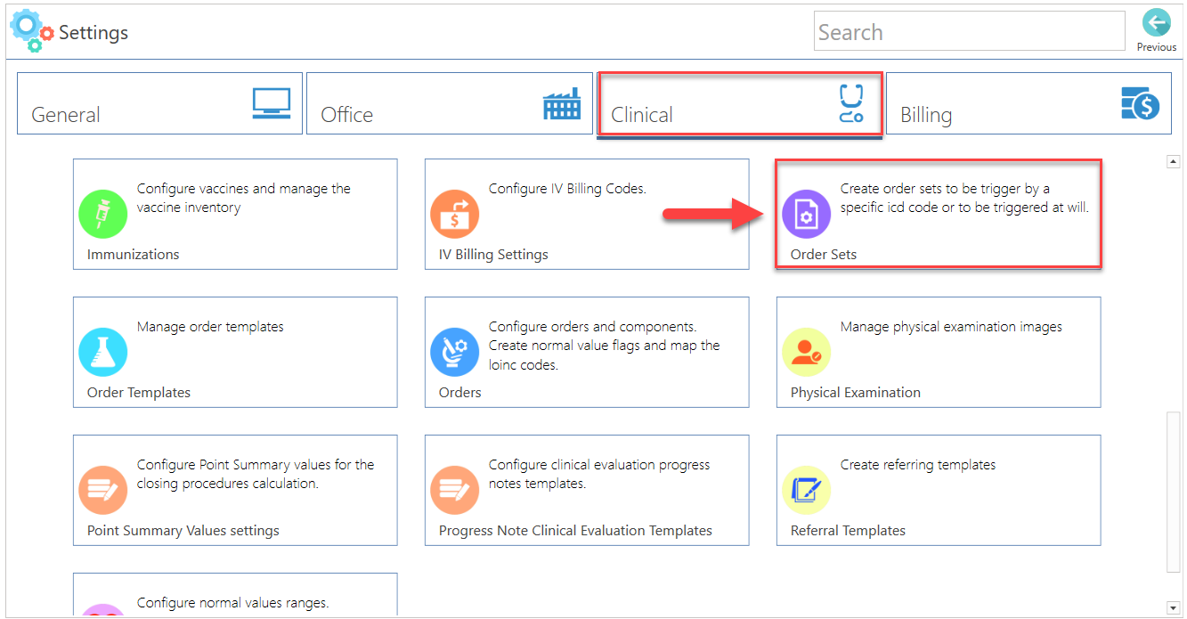Click the Office tab factory icon
Viewport: 1187px width, 619px height.
pyautogui.click(x=562, y=103)
